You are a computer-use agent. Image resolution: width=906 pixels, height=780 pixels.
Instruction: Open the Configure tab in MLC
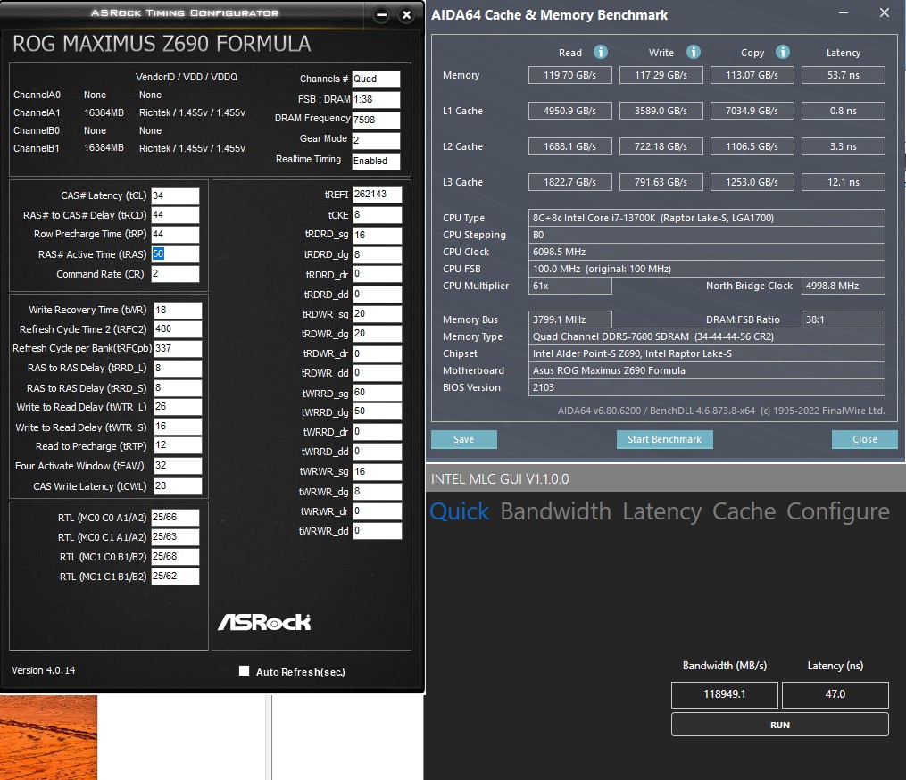tap(838, 511)
